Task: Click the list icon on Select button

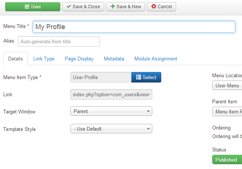Action: [138, 77]
